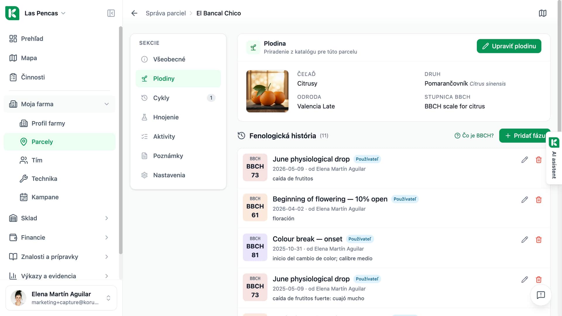562x316 pixels.
Task: Click the orange crop thumbnail image
Action: [x=267, y=91]
